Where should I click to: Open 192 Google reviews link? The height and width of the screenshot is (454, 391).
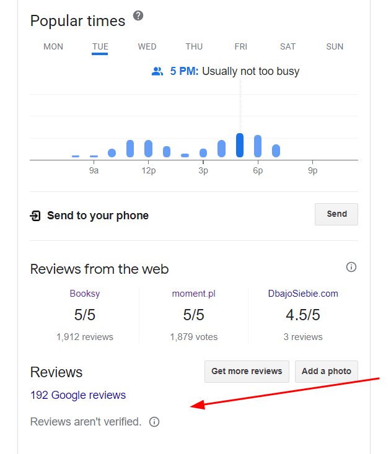[78, 395]
